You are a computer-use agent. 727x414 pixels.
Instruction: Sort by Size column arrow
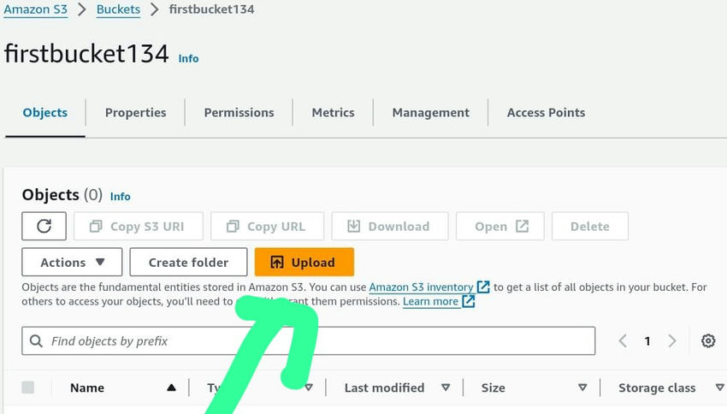click(582, 387)
